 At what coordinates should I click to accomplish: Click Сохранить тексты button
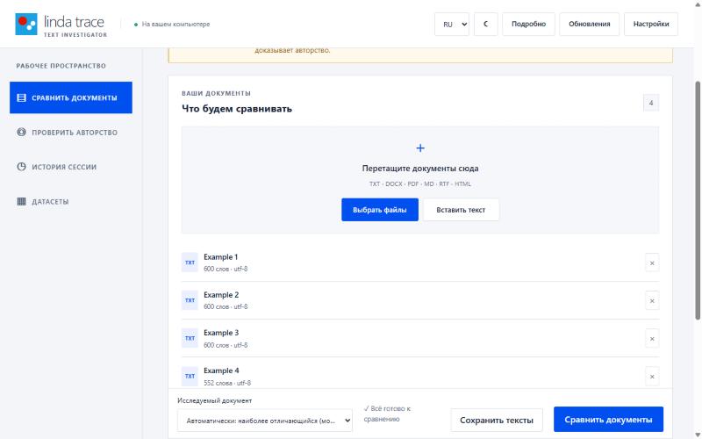tap(497, 421)
